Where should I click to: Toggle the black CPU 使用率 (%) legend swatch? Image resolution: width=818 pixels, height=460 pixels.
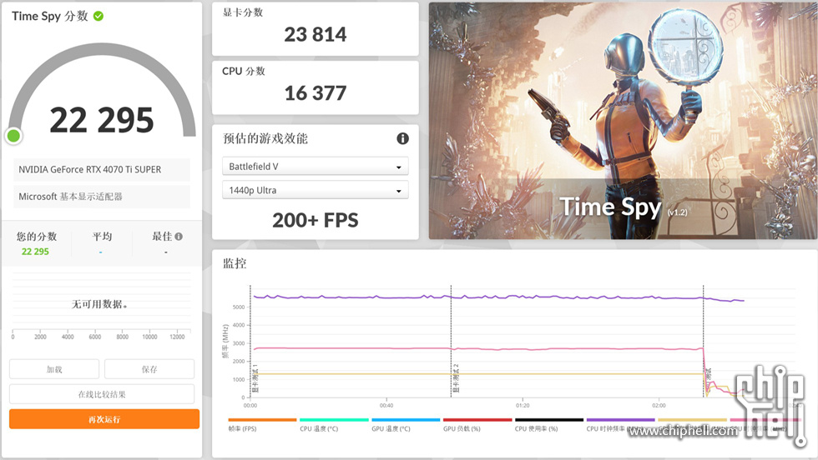click(x=549, y=419)
